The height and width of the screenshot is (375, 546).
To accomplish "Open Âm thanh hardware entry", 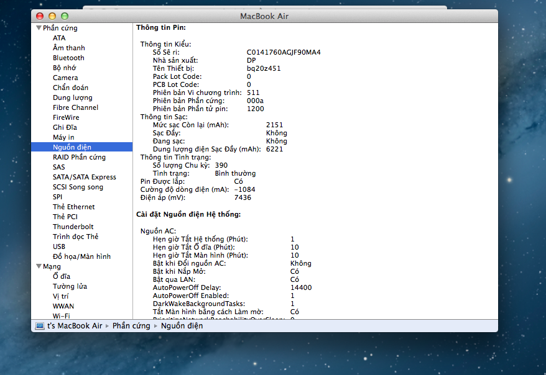I will click(68, 48).
